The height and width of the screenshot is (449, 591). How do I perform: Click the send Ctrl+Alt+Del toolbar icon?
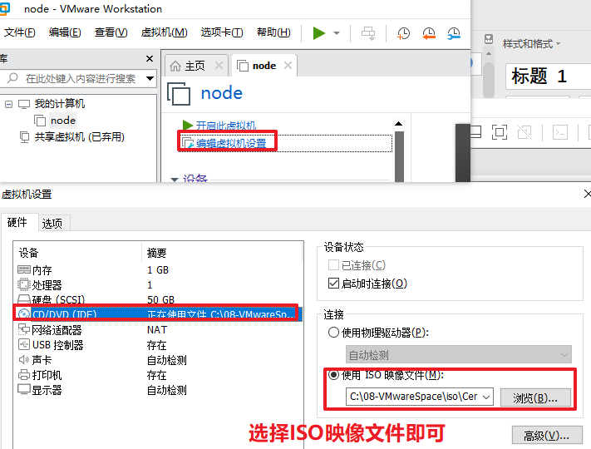(368, 33)
